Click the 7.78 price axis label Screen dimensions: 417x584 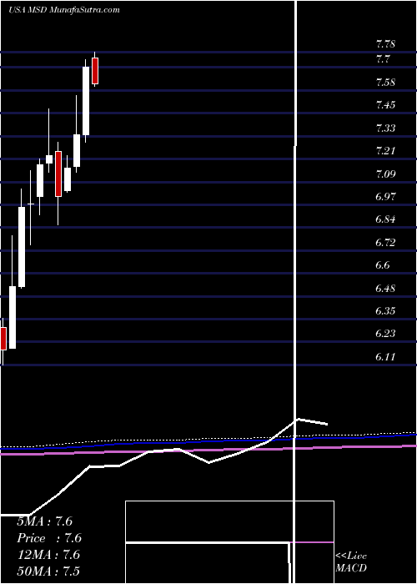point(385,44)
